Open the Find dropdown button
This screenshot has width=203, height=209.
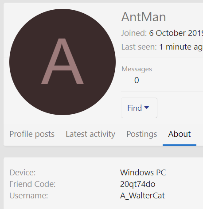click(x=139, y=108)
